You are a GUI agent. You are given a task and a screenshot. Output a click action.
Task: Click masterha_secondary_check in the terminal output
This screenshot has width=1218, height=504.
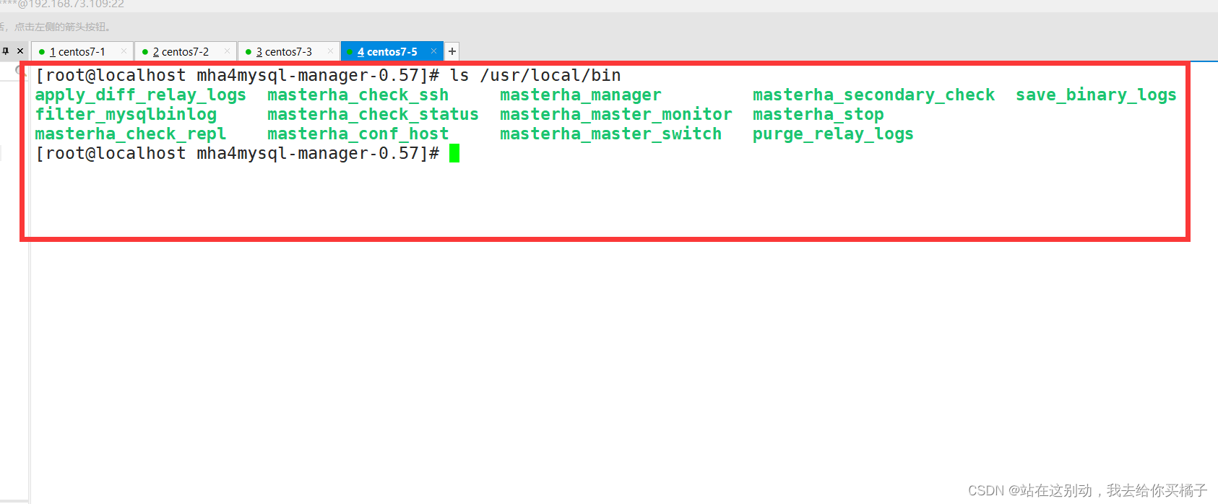874,95
